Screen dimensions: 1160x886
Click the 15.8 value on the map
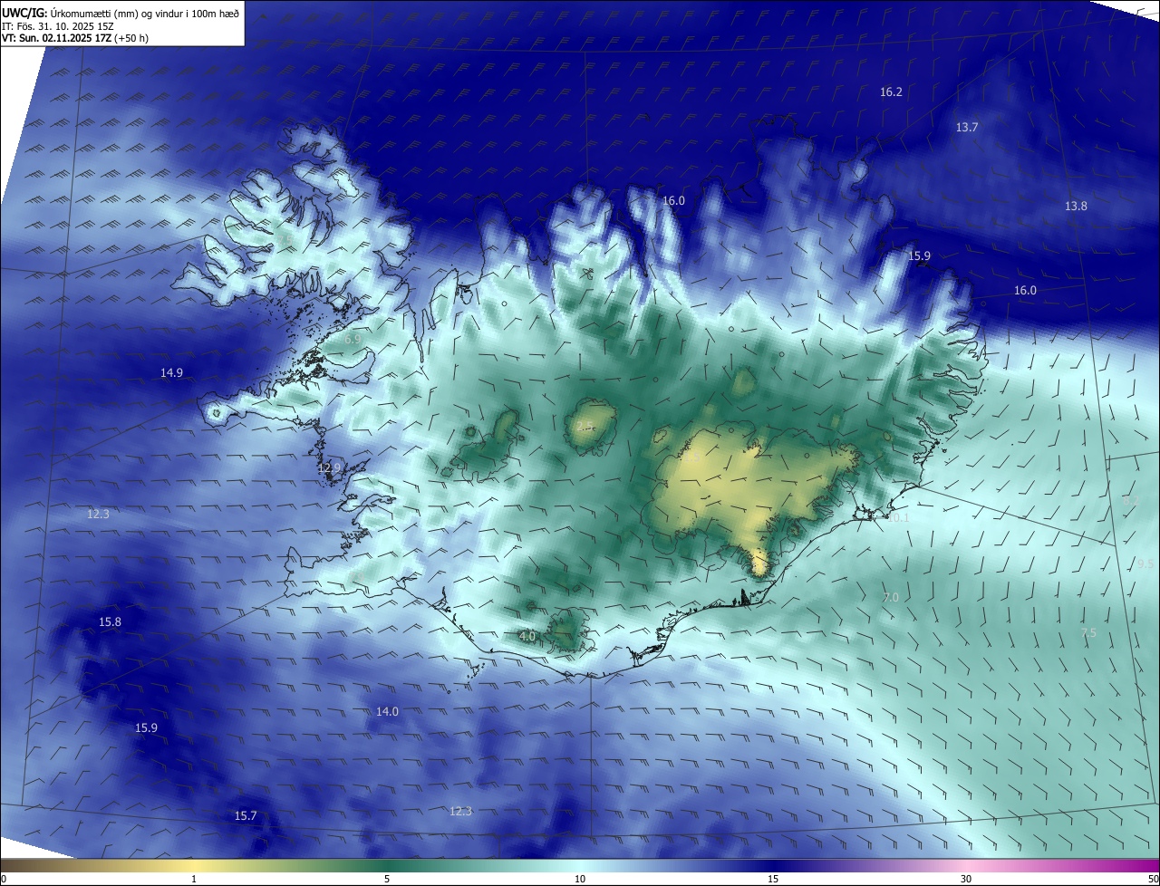pos(110,622)
